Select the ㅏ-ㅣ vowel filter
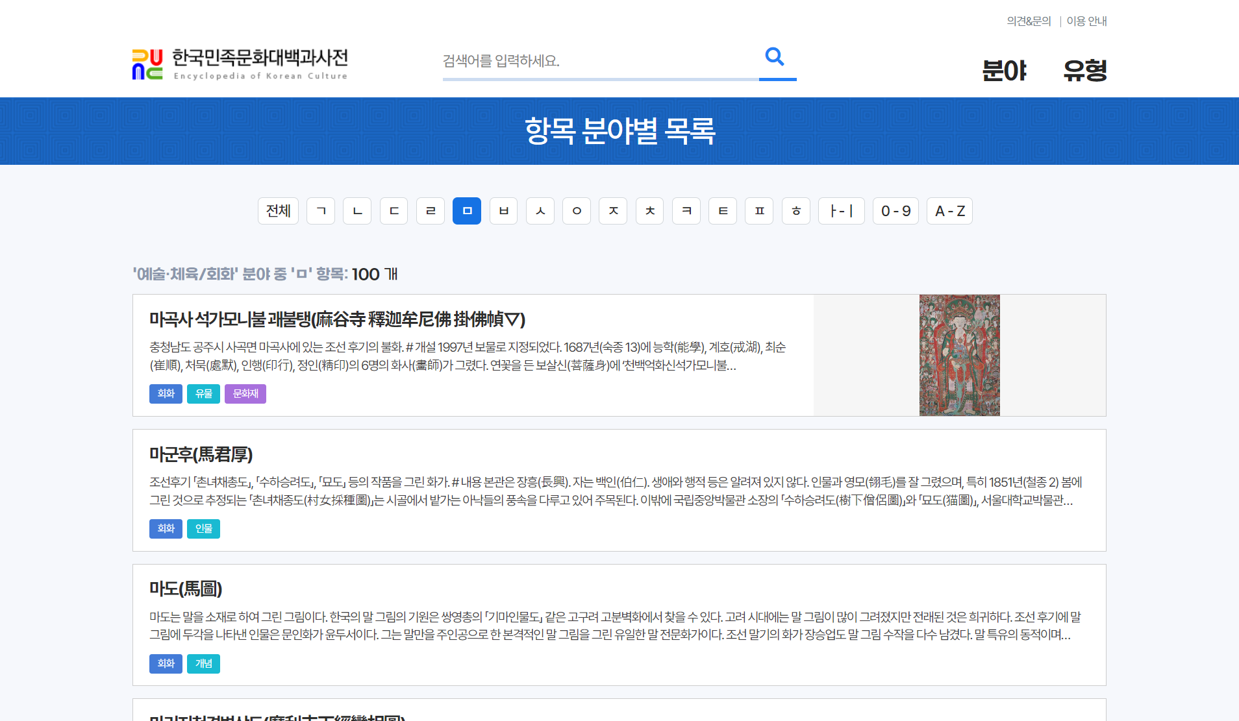The width and height of the screenshot is (1239, 721). [842, 211]
